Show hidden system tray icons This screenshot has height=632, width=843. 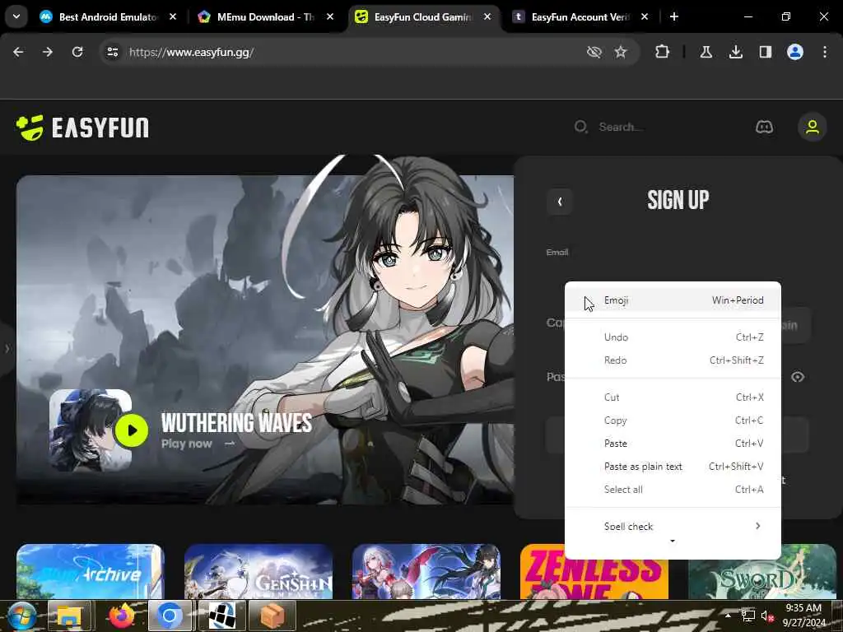[x=728, y=616]
